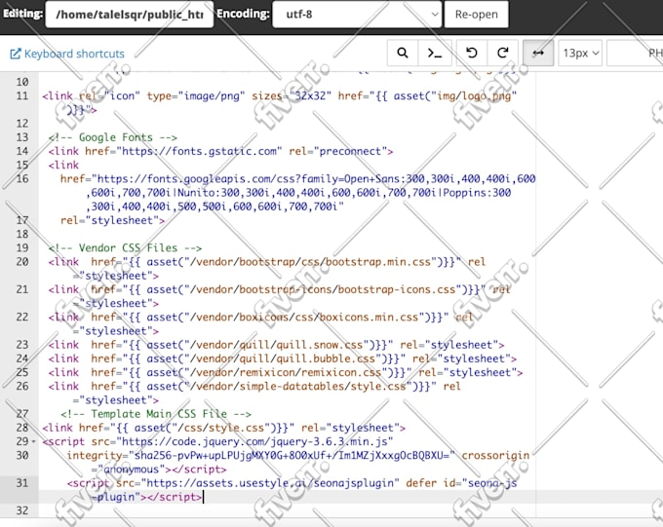
Task: Open the utf-8 encoding dropdown
Action: [357, 15]
